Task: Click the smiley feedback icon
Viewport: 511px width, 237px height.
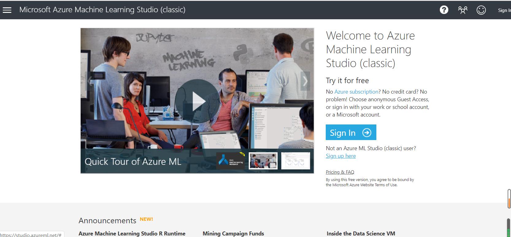Action: (481, 10)
